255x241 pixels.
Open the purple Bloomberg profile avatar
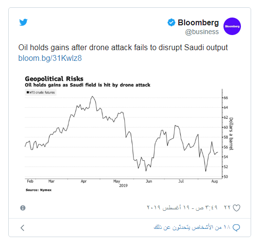point(232,26)
